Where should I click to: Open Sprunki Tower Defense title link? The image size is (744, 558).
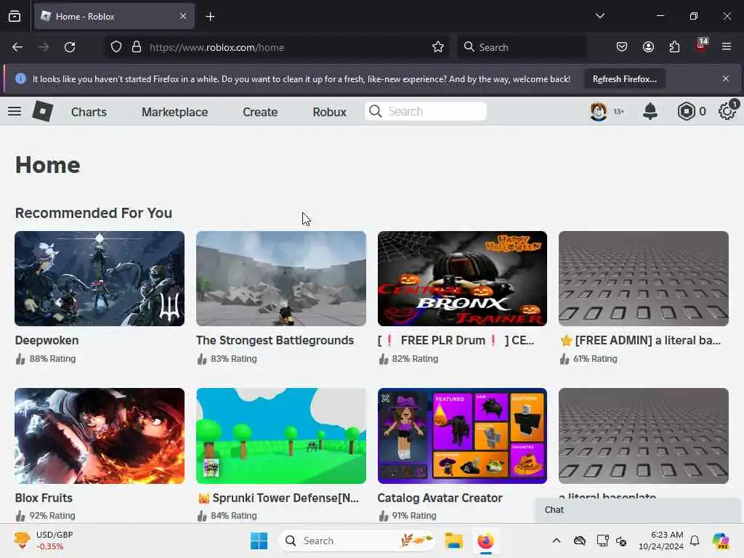[278, 498]
